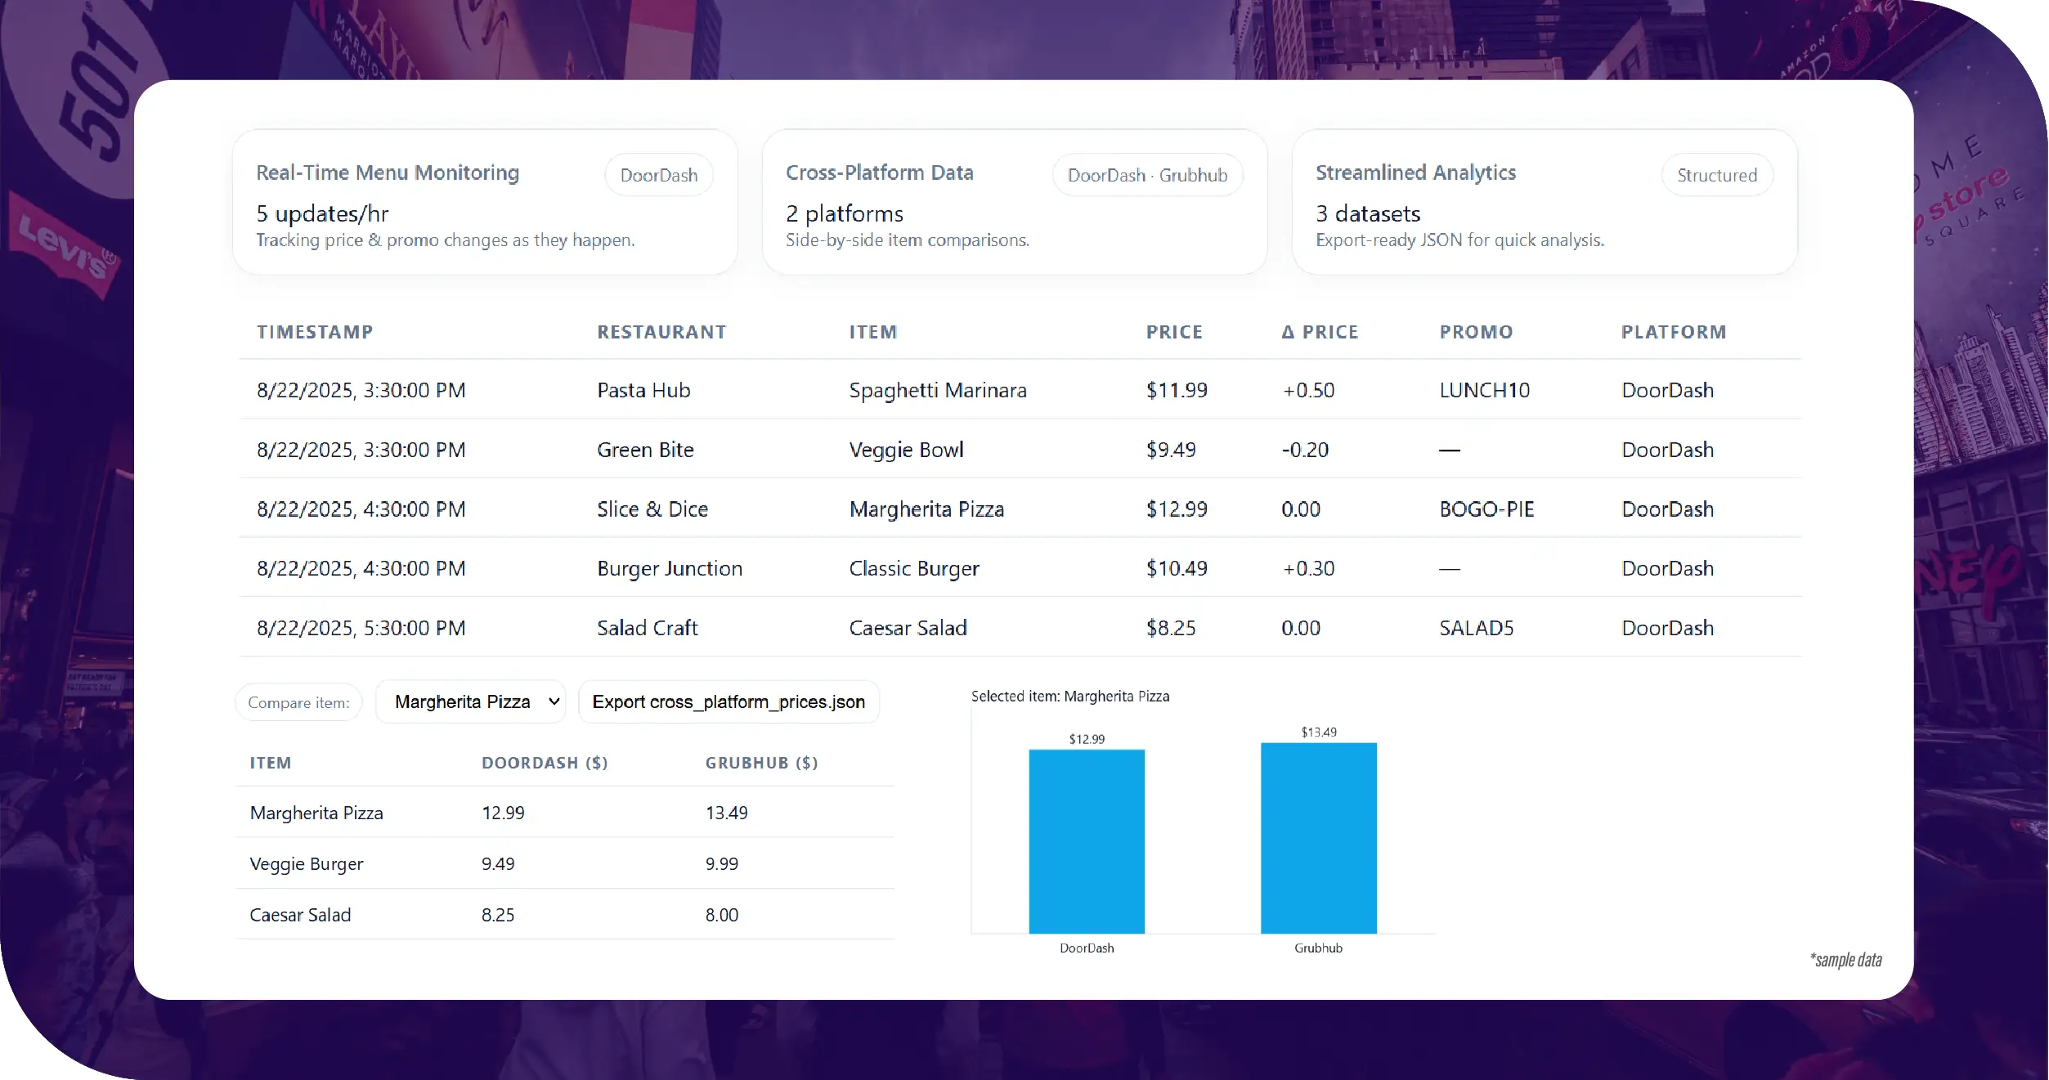Click the SALAD5 promo code
The image size is (2049, 1080).
(x=1476, y=628)
